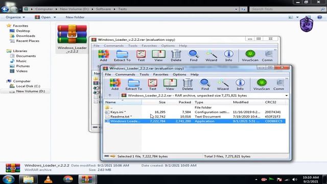Go up one level in front WinRAR window
The width and height of the screenshot is (327, 184).
110,96
